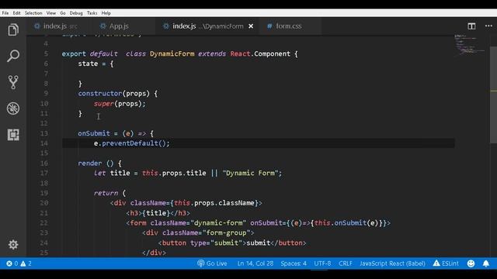Click line number 5 in gutter
Viewport: 497px width, 279px height.
click(x=46, y=53)
